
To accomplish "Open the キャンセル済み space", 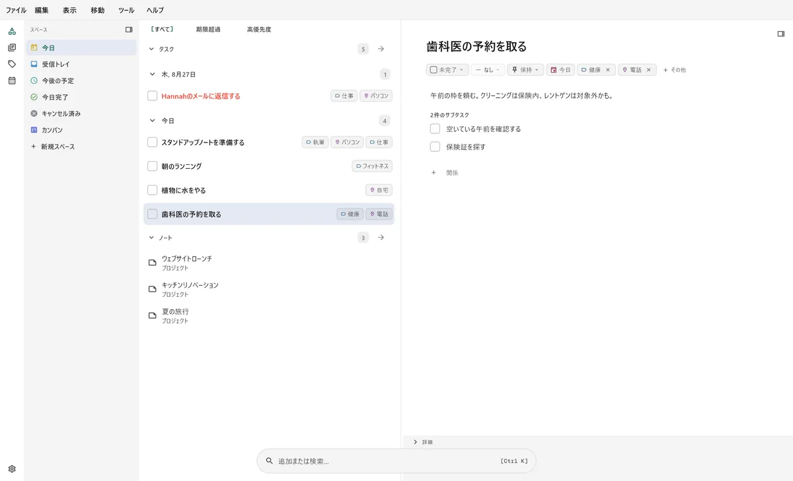I will pyautogui.click(x=82, y=113).
